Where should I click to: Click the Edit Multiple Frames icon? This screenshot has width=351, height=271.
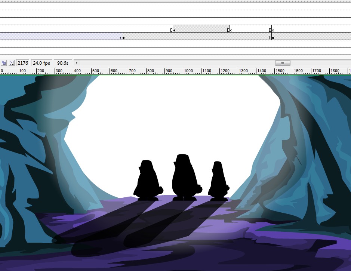[x=4, y=63]
